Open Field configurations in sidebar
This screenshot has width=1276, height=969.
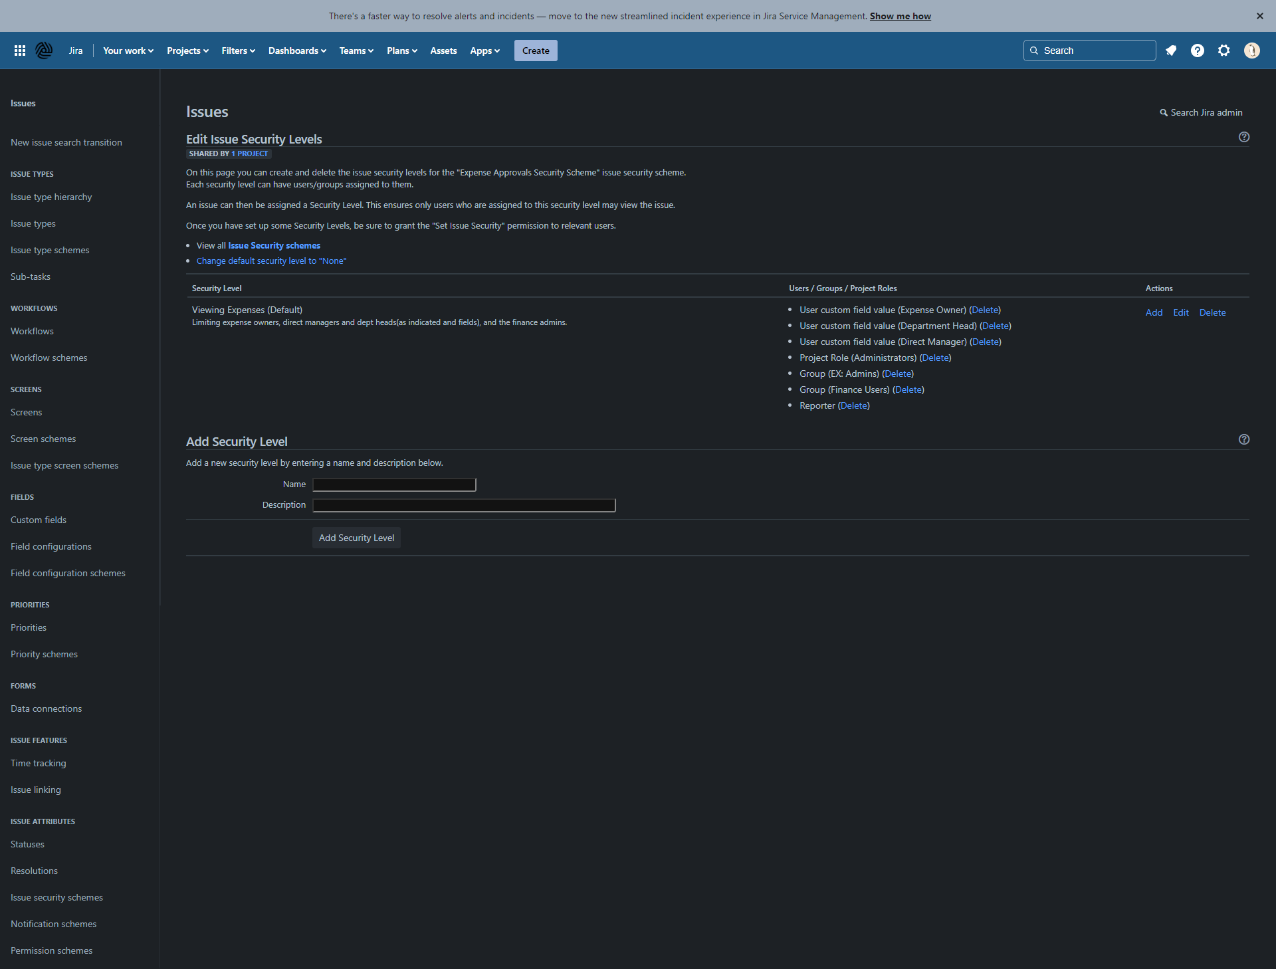click(51, 546)
